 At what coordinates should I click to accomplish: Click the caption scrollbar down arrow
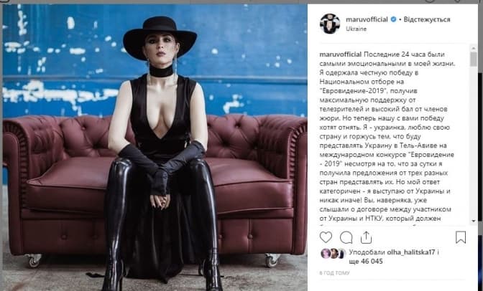474,221
